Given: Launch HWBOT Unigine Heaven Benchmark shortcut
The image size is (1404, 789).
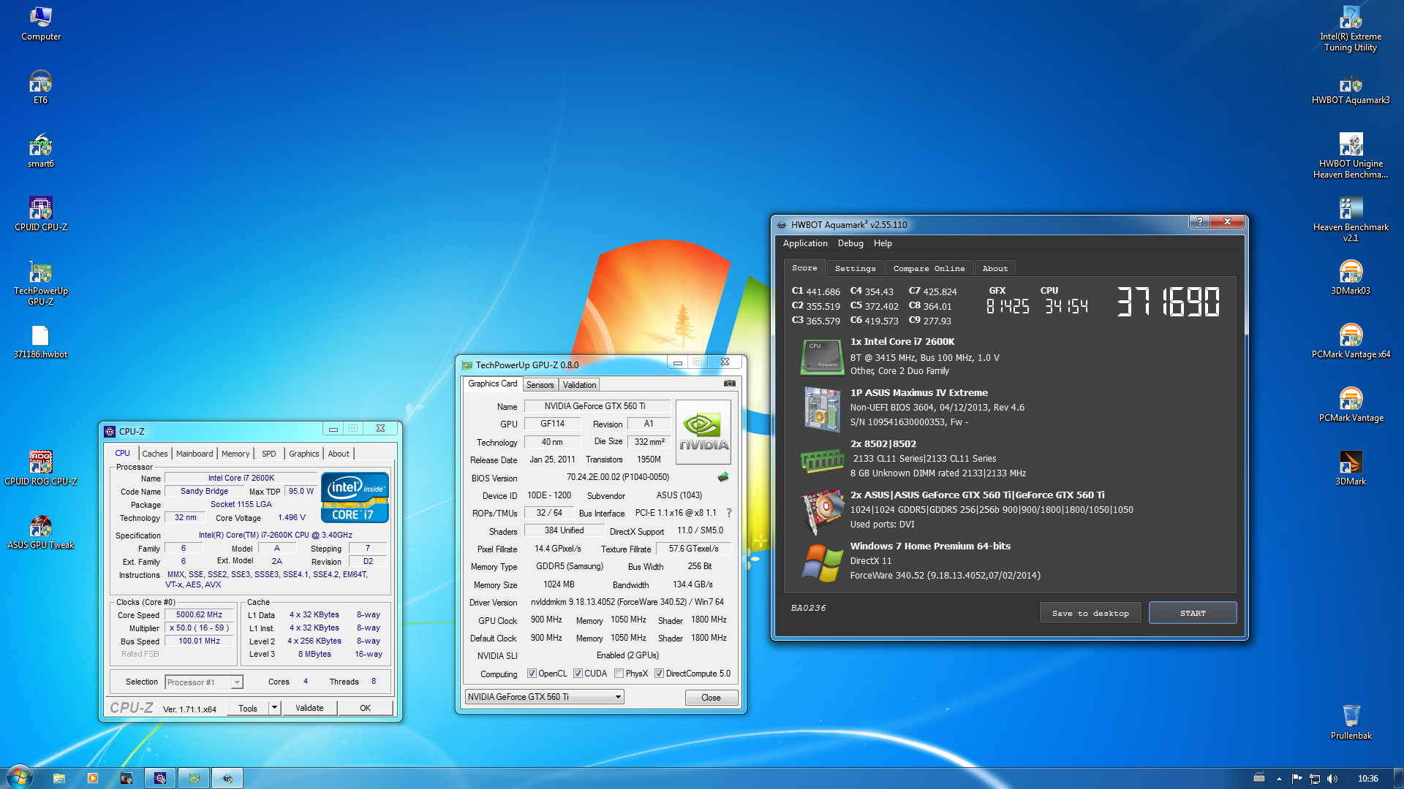Looking at the screenshot, I should click(x=1351, y=156).
